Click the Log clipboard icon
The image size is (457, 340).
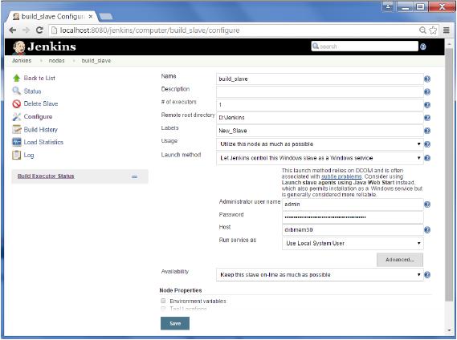[x=17, y=155]
